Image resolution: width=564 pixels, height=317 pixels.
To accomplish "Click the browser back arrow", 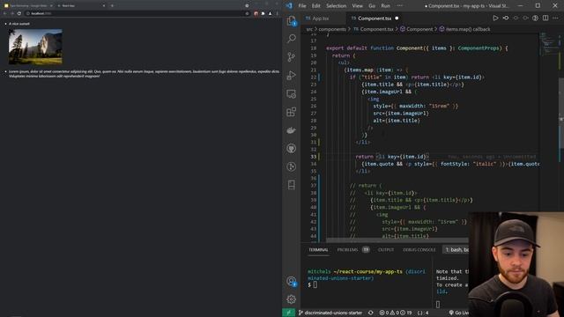I will pos(4,13).
